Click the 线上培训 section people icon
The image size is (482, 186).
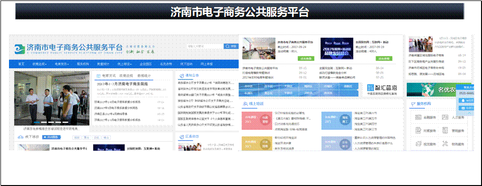pos(245,104)
